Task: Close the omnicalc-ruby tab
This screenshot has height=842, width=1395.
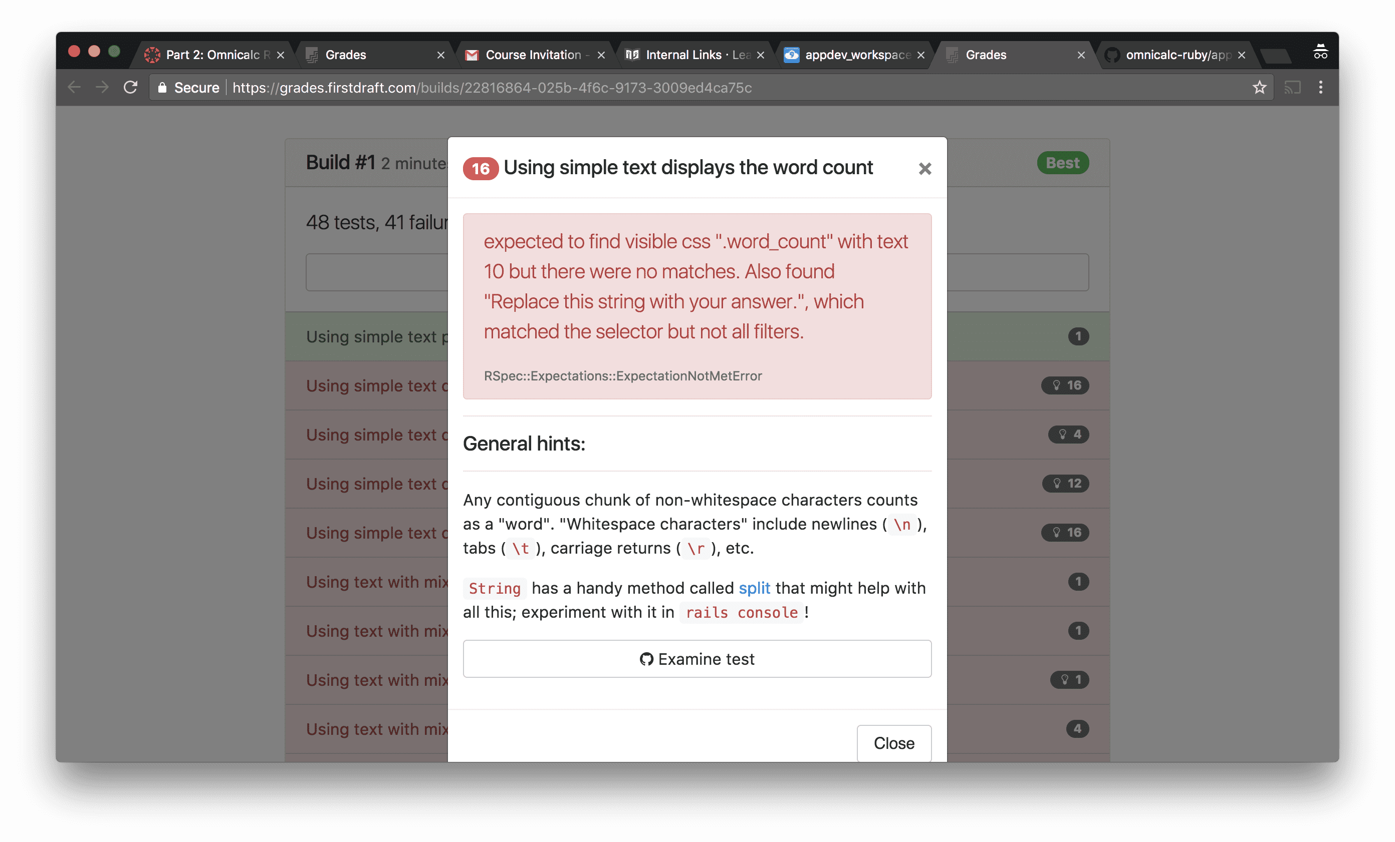Action: (1242, 55)
